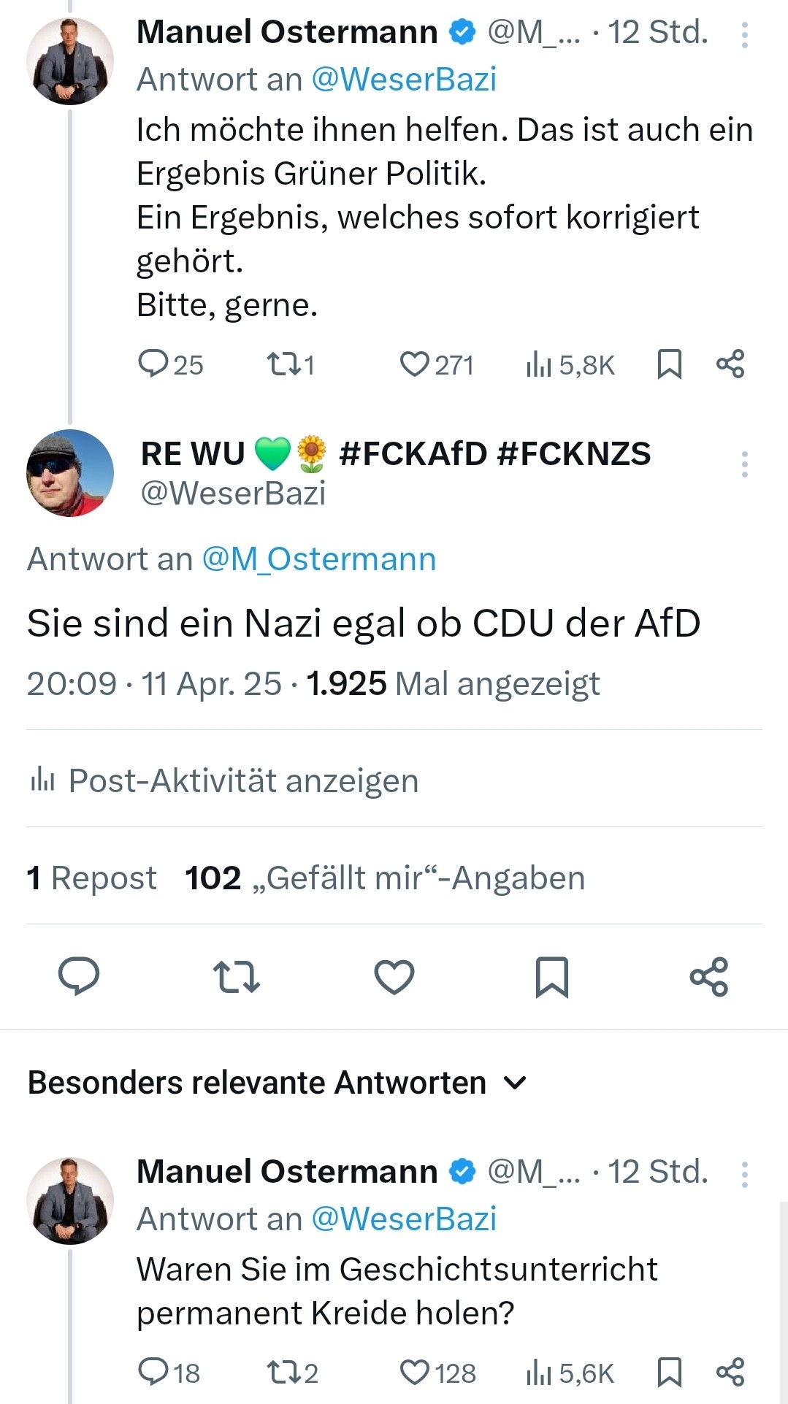The width and height of the screenshot is (788, 1404).
Task: Open three-dot menu of top Ostermann post
Action: tap(744, 35)
